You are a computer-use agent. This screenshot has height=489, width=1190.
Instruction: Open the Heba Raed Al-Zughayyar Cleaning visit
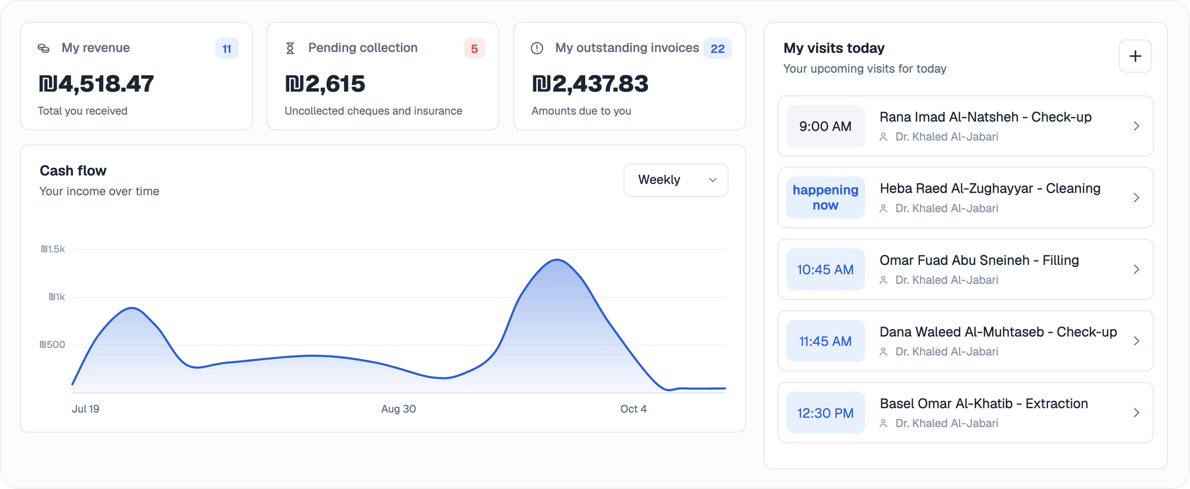point(965,198)
